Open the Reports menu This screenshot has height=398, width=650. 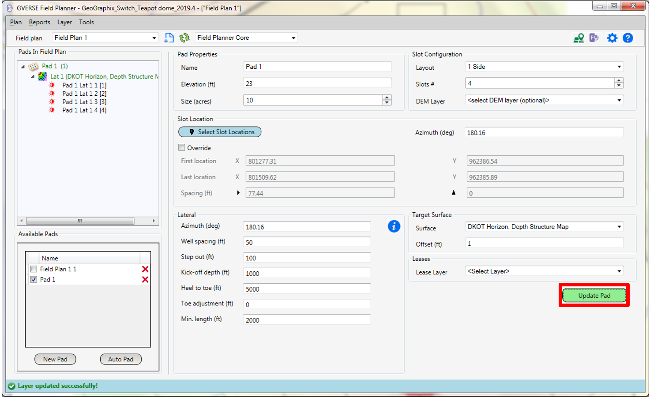[x=39, y=22]
